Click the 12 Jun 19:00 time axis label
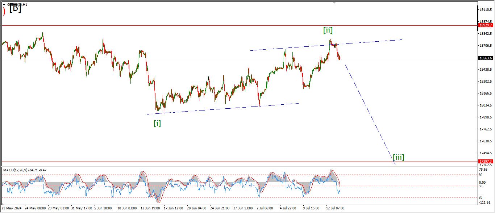This screenshot has width=495, height=213. [151, 208]
